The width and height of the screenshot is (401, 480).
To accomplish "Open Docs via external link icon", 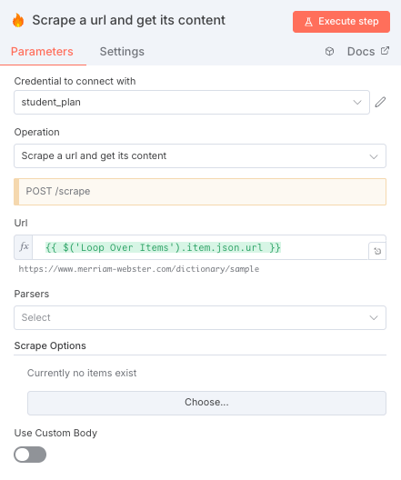I will click(385, 51).
